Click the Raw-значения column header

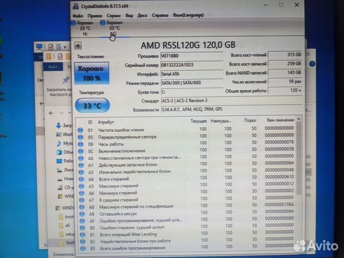(x=280, y=120)
